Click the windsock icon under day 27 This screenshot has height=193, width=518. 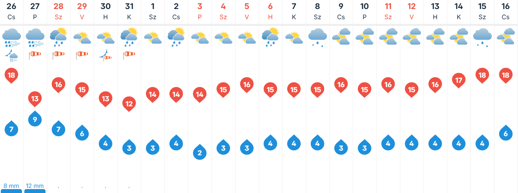35,55
